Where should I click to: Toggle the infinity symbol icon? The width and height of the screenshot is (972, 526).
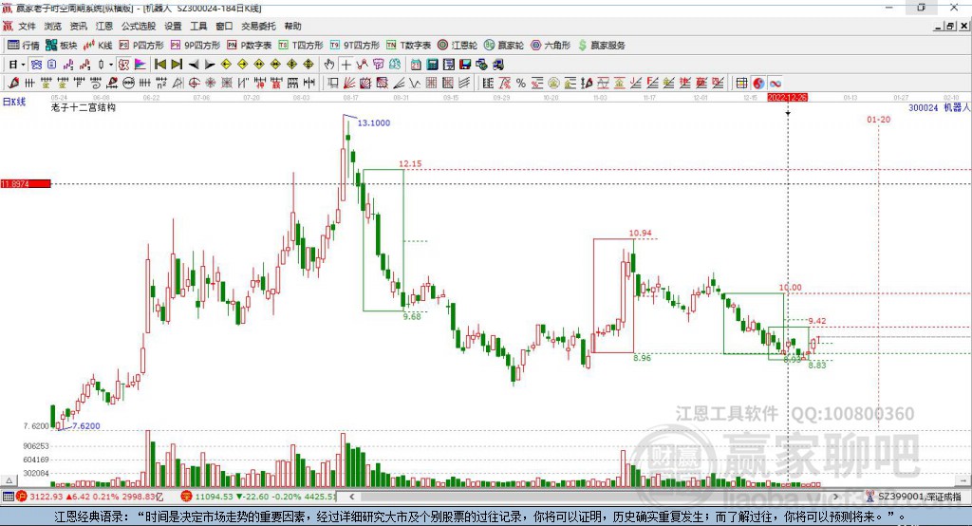pos(775,84)
